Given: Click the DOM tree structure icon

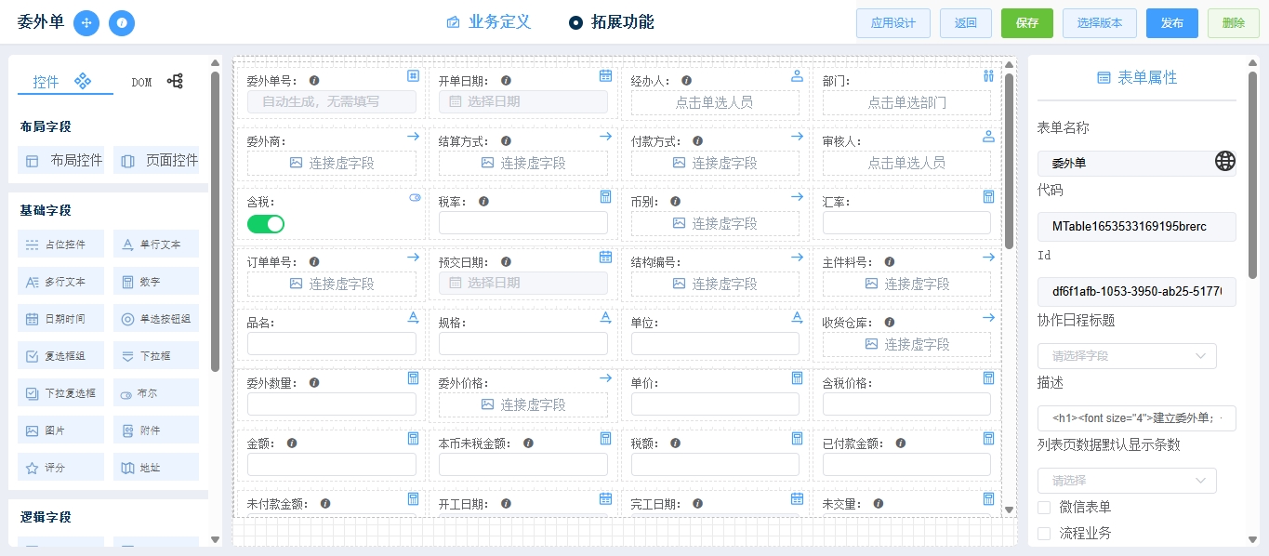Looking at the screenshot, I should [x=175, y=82].
